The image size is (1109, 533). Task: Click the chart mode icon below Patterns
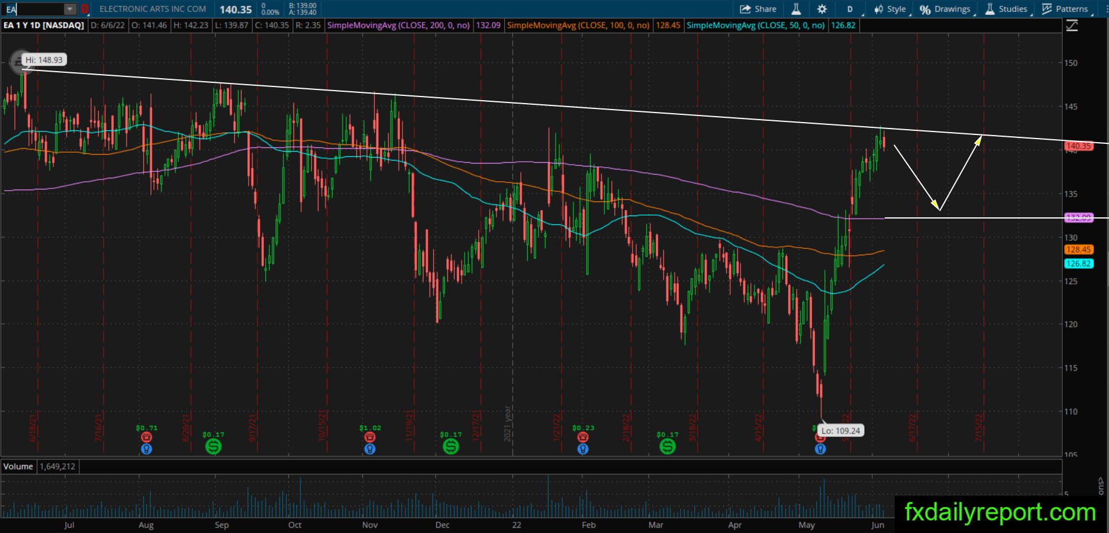click(1072, 25)
